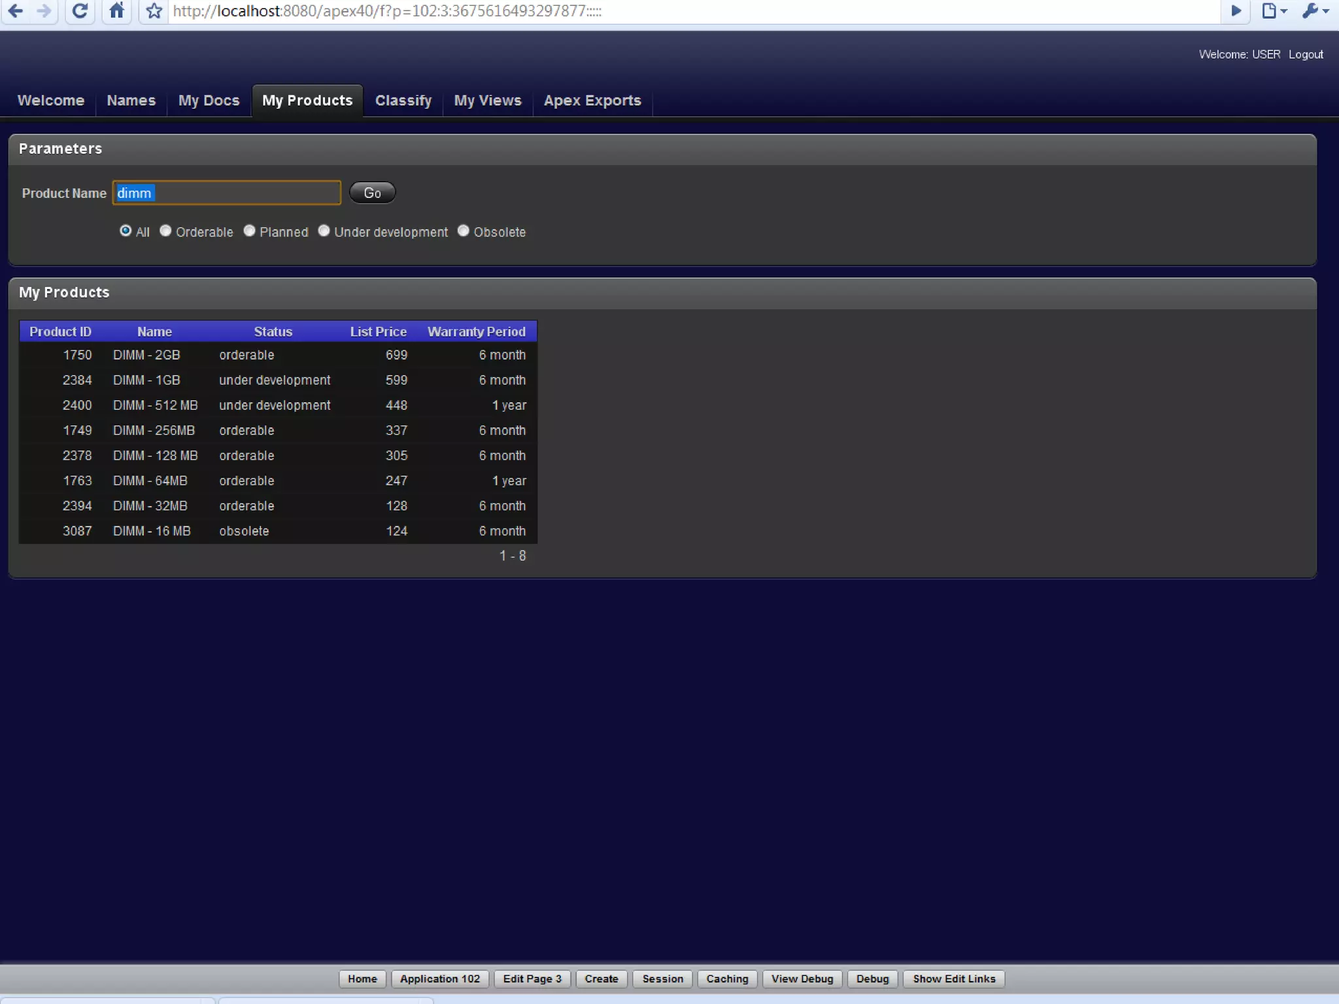1339x1004 pixels.
Task: Open the page menu dropdown icon
Action: (x=1273, y=11)
